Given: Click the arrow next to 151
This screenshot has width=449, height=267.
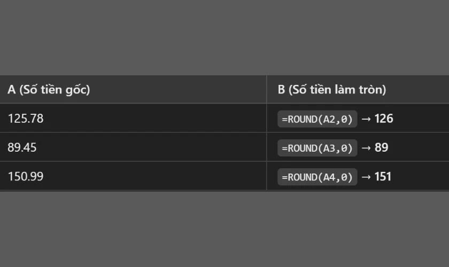Looking at the screenshot, I should coord(366,176).
